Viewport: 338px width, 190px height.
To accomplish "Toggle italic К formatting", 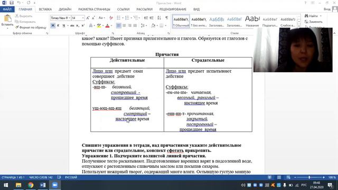I will pyautogui.click(x=58, y=26).
